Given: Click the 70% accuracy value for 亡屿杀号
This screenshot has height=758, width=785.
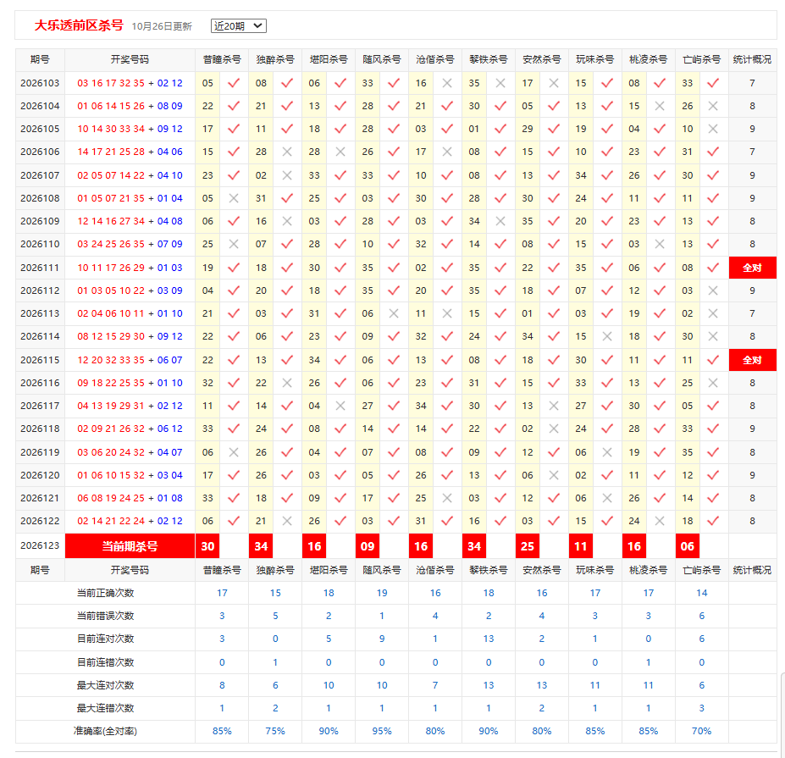Looking at the screenshot, I should (701, 731).
